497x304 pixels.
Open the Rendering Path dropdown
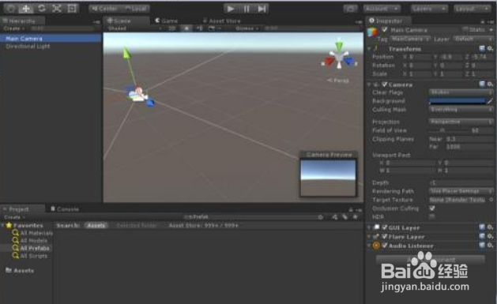click(x=461, y=191)
